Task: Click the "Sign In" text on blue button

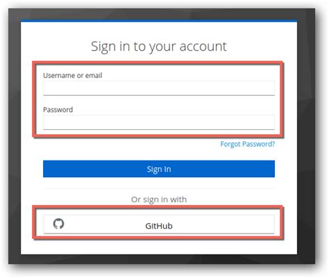Action: pos(159,170)
